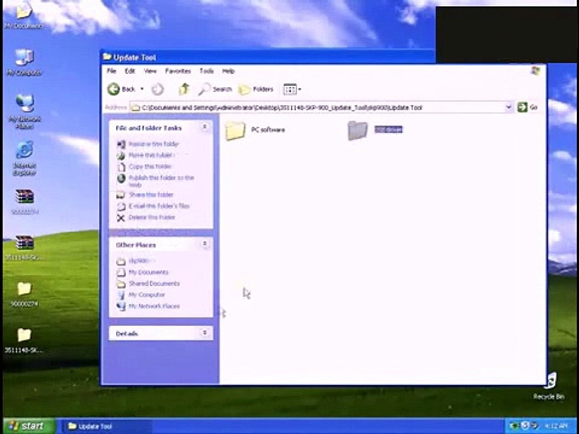This screenshot has height=434, width=579.
Task: Click Move this folder
Action: [145, 156]
